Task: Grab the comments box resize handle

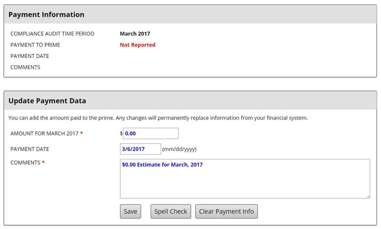Action: [x=368, y=196]
